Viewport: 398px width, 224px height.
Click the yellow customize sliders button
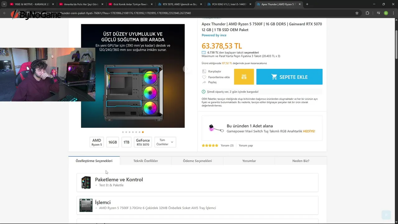pos(244,77)
